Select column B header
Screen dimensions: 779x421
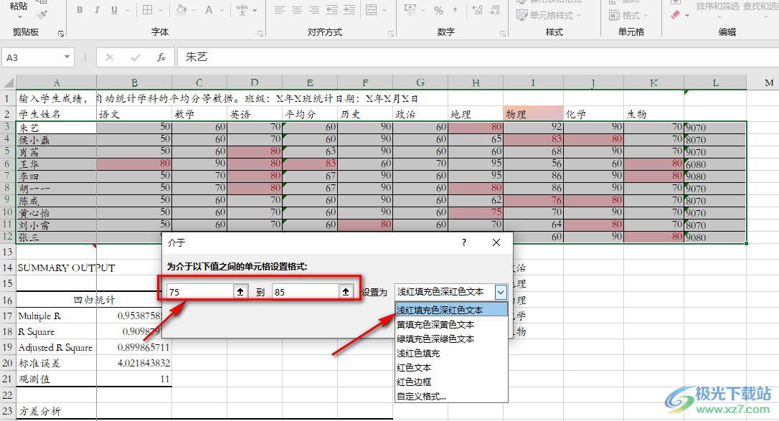point(134,82)
